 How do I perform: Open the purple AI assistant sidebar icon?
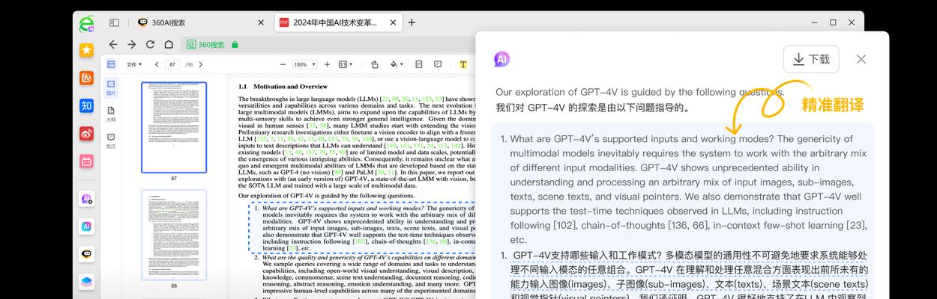[x=87, y=199]
